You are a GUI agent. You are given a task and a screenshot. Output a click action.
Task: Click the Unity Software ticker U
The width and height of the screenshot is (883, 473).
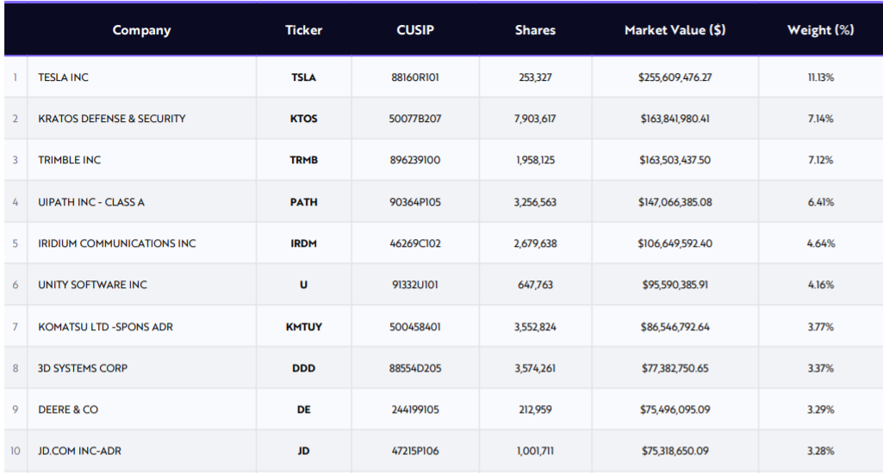(303, 285)
